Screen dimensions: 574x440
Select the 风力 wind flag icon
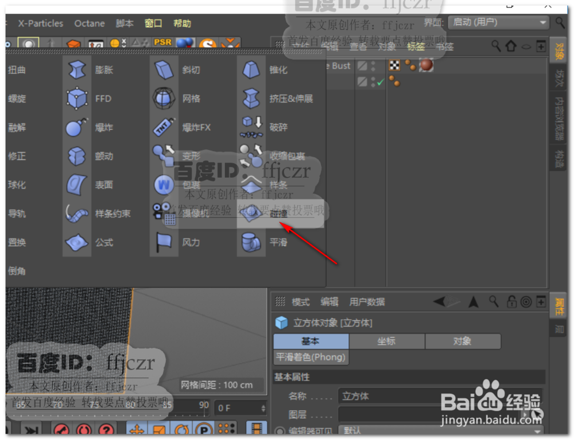(164, 242)
